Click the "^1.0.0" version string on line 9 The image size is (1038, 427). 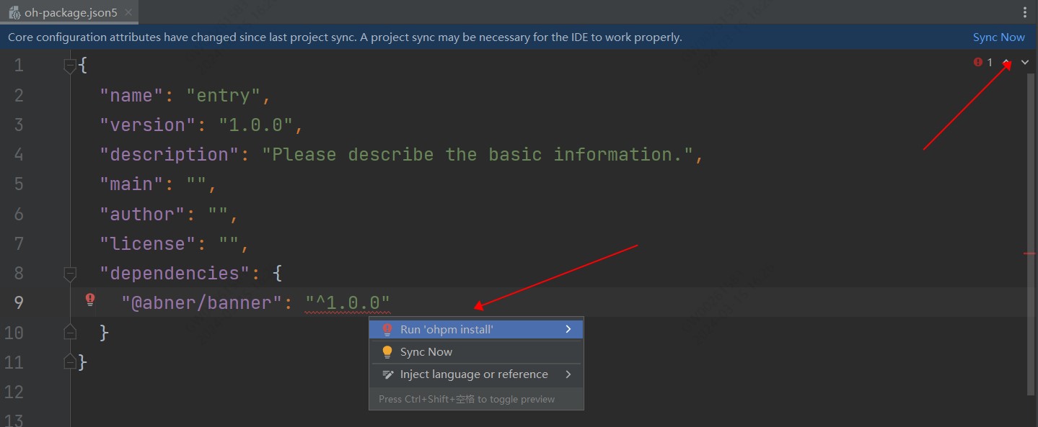pyautogui.click(x=348, y=302)
